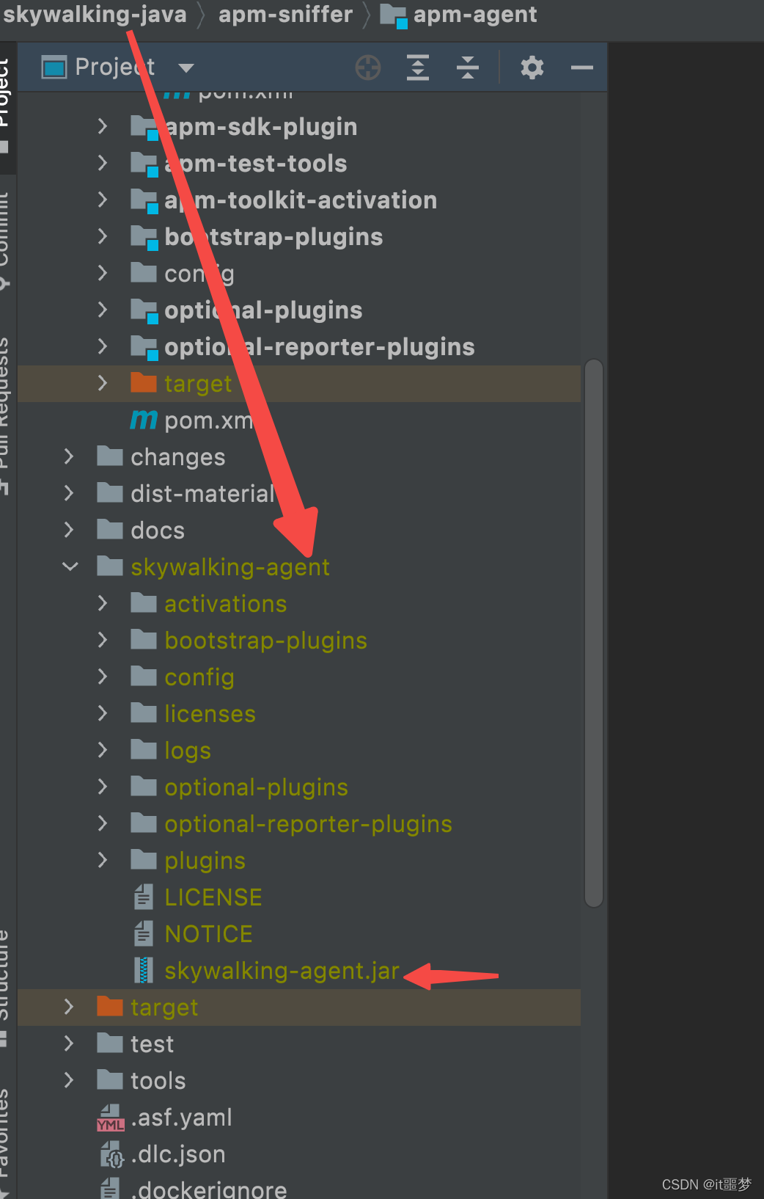
Task: Click the Collapse All toolbar icon
Action: (x=468, y=68)
